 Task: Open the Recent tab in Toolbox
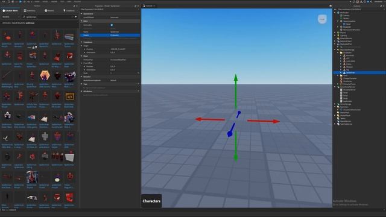49,11
